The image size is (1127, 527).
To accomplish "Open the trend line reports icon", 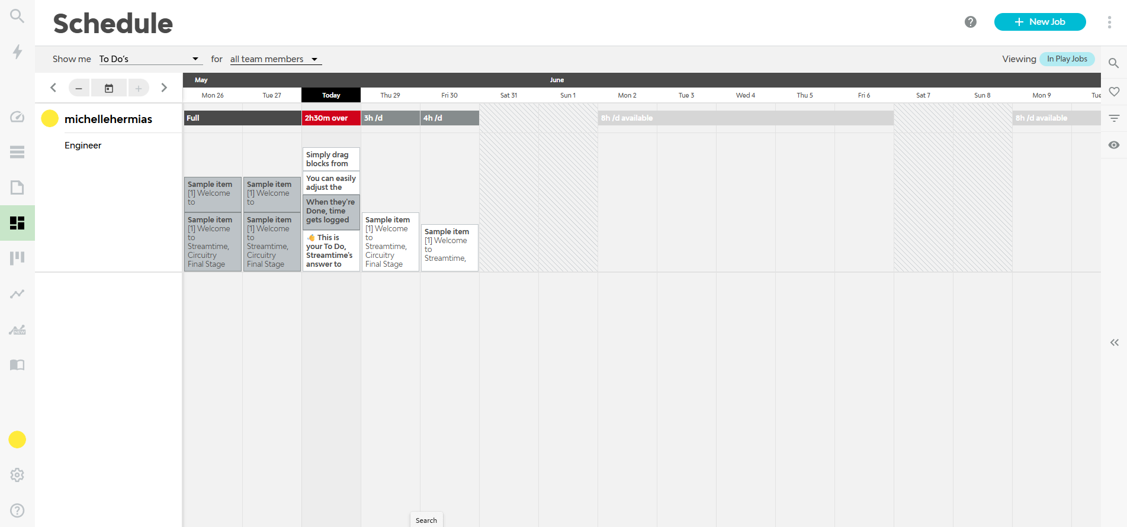I will coord(17,294).
